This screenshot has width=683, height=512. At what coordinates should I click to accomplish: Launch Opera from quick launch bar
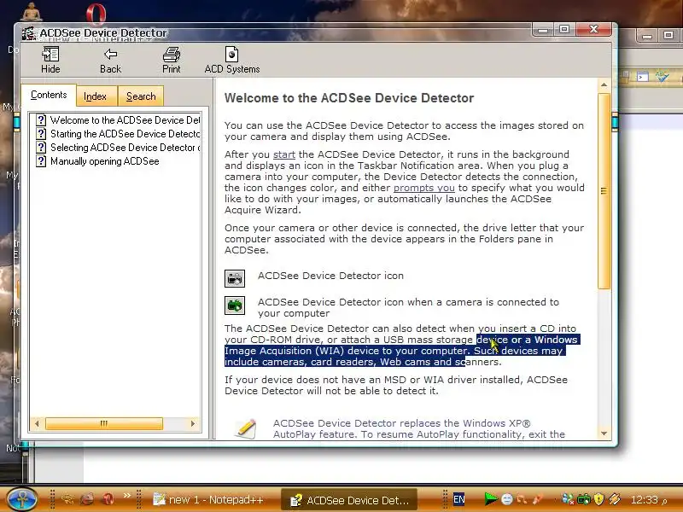108,499
